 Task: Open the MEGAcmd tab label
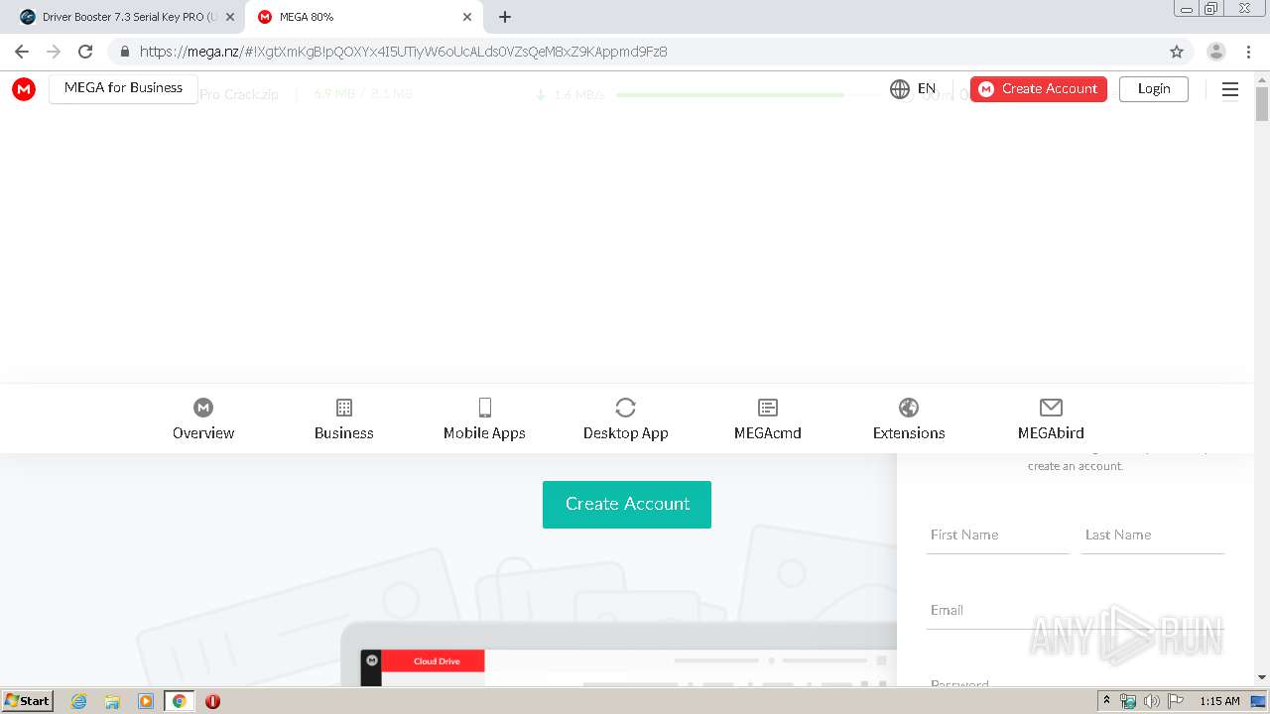(x=768, y=433)
